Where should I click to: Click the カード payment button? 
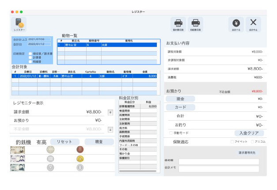tap(180, 107)
